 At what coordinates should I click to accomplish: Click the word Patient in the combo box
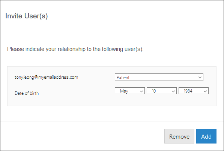[123, 78]
